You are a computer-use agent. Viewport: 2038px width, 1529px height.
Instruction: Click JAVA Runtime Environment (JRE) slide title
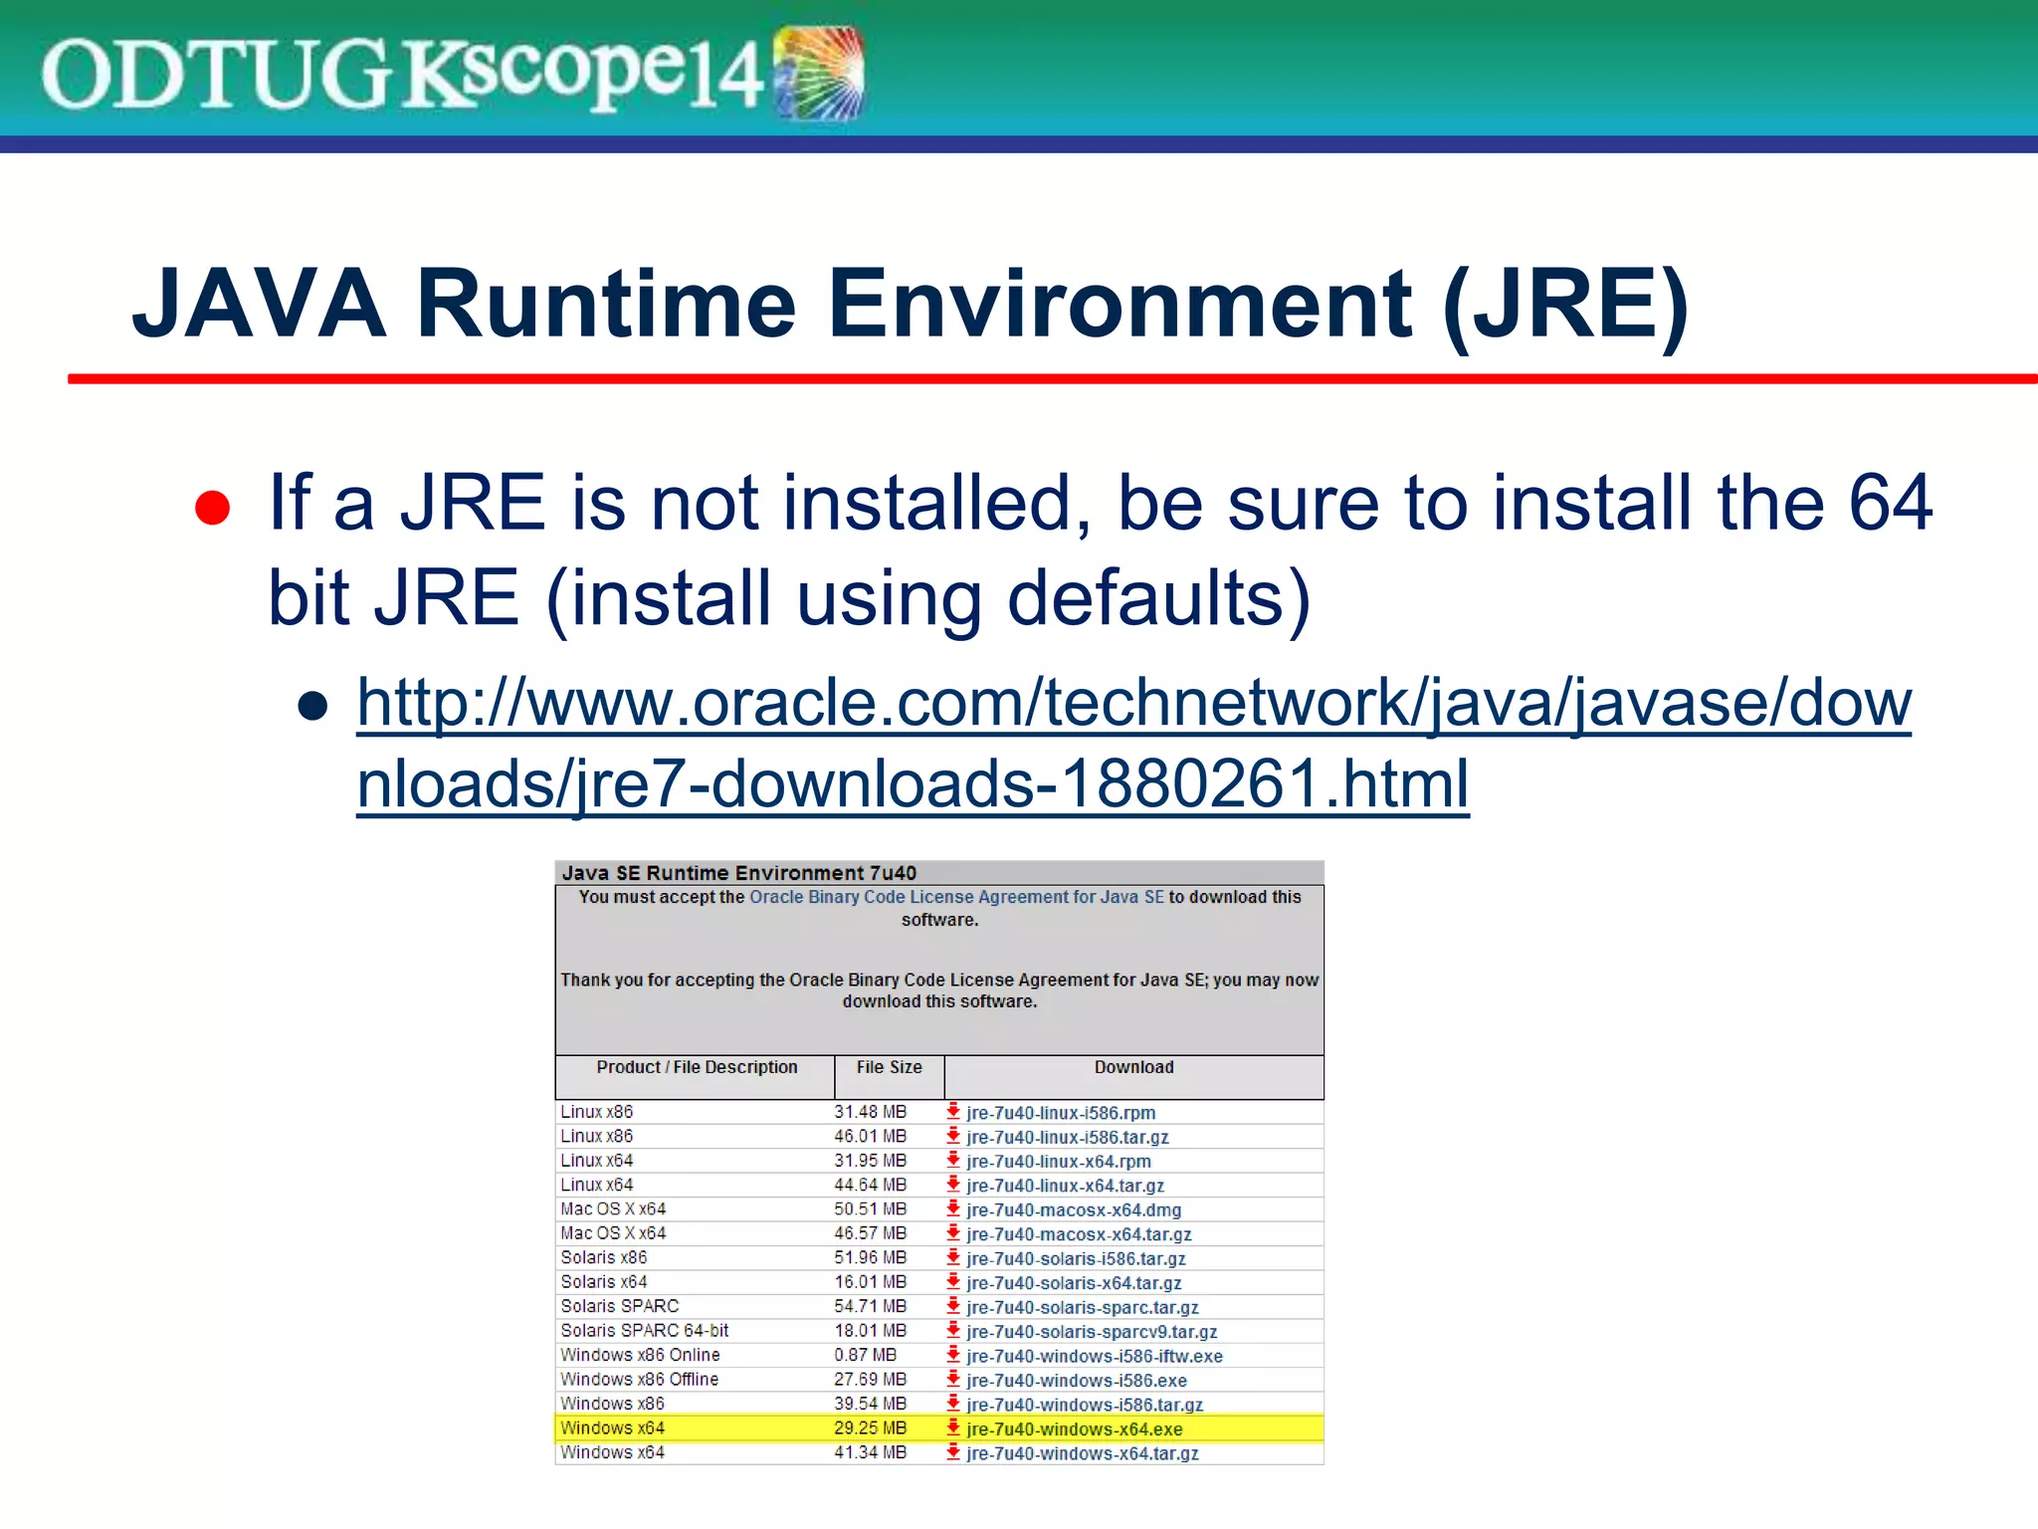click(x=911, y=306)
